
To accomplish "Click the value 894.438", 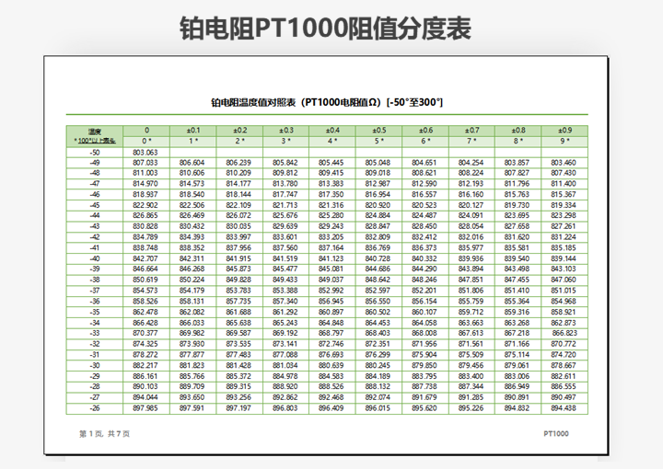I will [x=564, y=408].
